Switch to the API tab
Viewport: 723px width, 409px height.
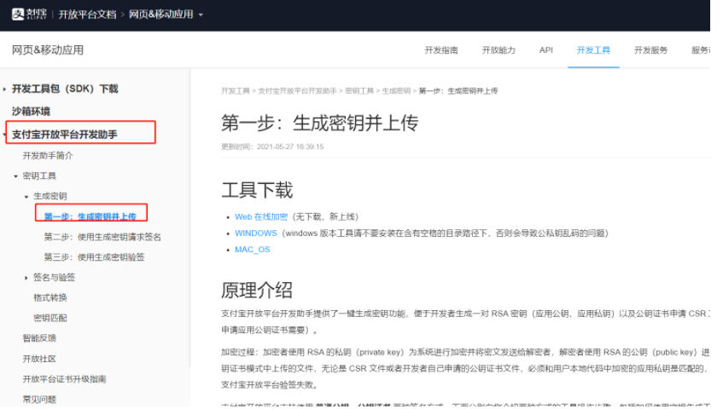click(546, 50)
